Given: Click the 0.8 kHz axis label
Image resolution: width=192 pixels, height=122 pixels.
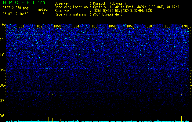Looking at the screenshot, I should pos(2,85).
